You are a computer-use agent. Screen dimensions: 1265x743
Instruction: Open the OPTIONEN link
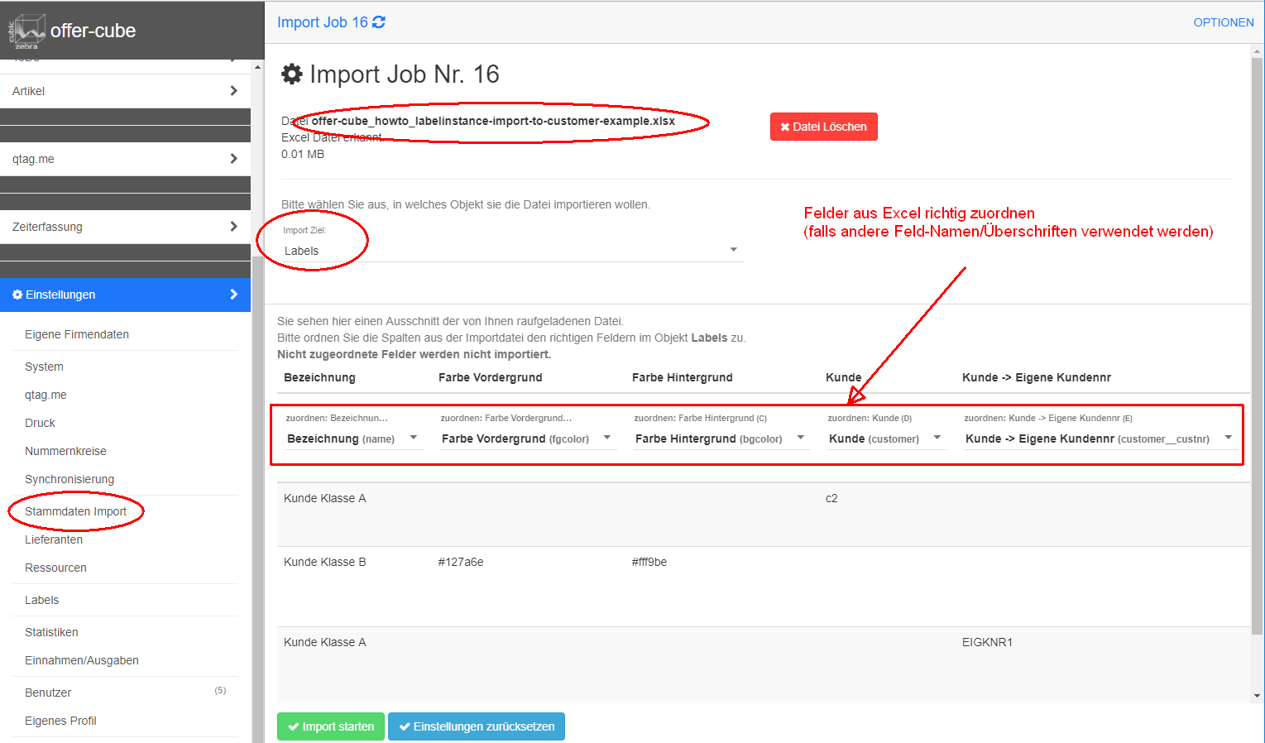click(1224, 22)
